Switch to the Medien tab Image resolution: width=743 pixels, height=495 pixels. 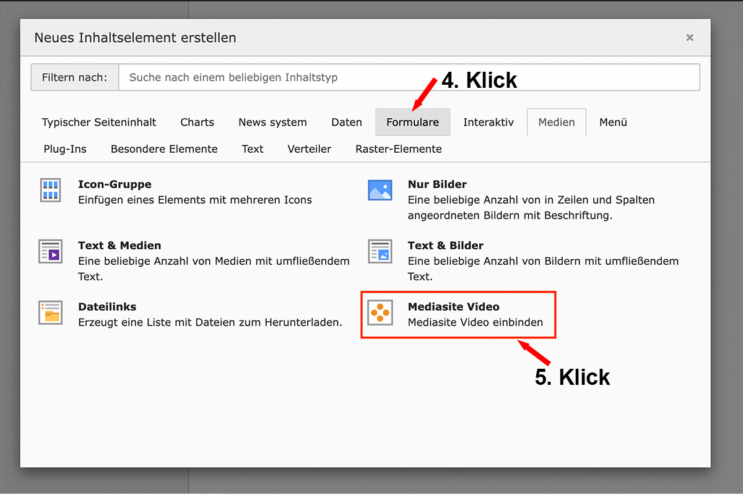pos(556,123)
